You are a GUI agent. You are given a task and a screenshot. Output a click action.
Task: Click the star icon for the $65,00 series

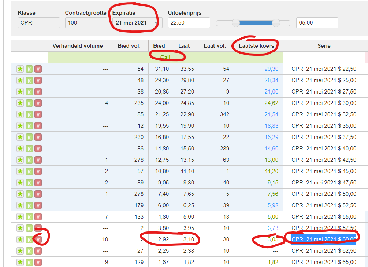click(x=20, y=262)
